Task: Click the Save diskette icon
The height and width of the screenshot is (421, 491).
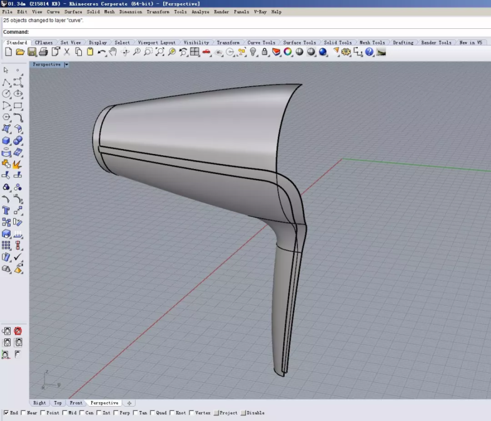Action: point(32,52)
